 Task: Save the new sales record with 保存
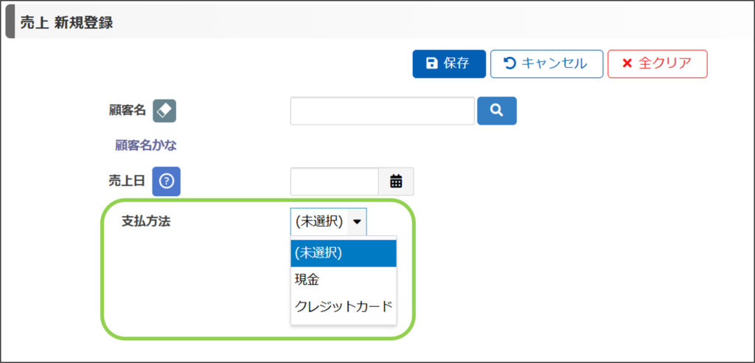(449, 63)
